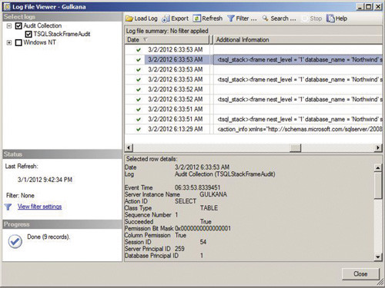Close window with title bar X

click(378, 7)
